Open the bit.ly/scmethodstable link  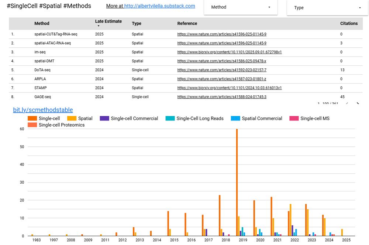[43, 110]
